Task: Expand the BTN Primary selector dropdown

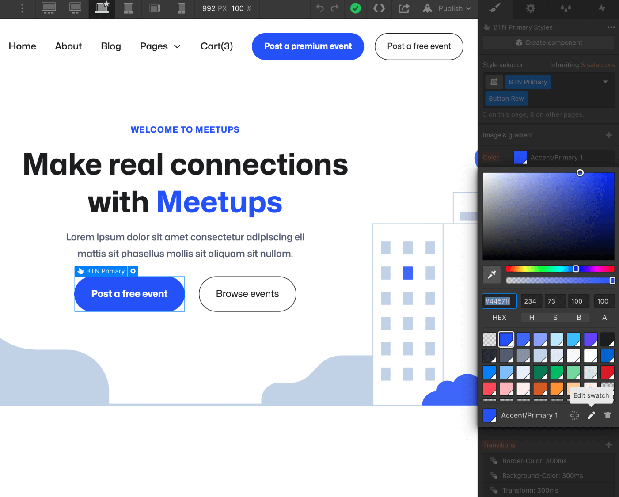Action: pyautogui.click(x=605, y=82)
